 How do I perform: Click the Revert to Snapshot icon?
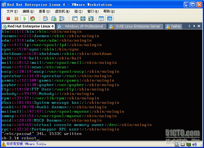[54, 19]
